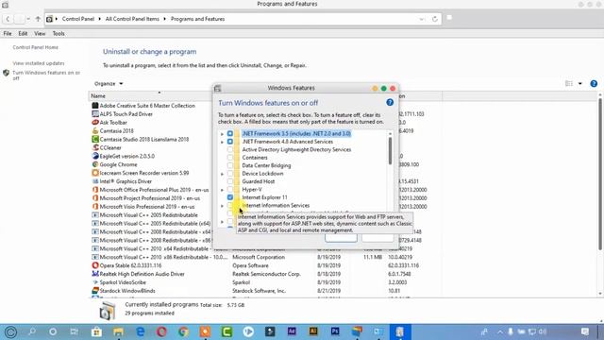Refresh the Programs and Features address bar

tap(435, 19)
